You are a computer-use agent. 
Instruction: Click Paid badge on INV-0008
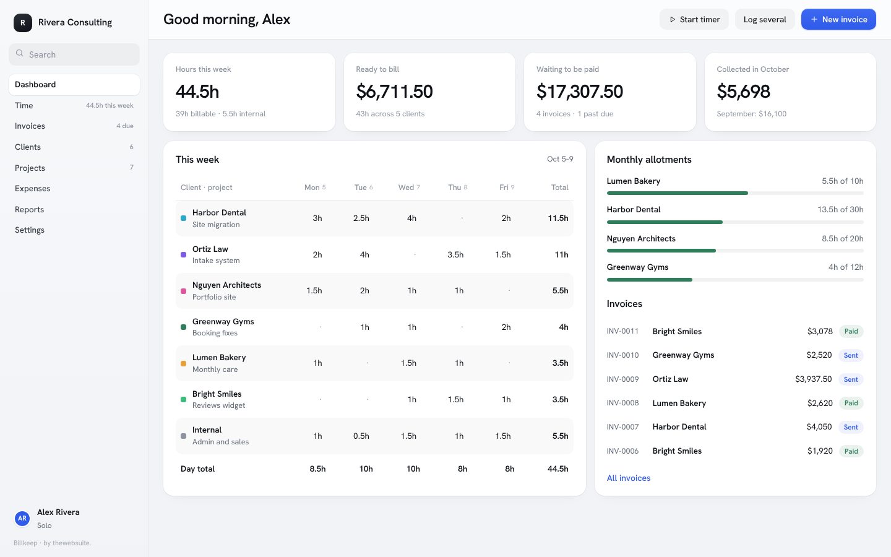point(851,403)
